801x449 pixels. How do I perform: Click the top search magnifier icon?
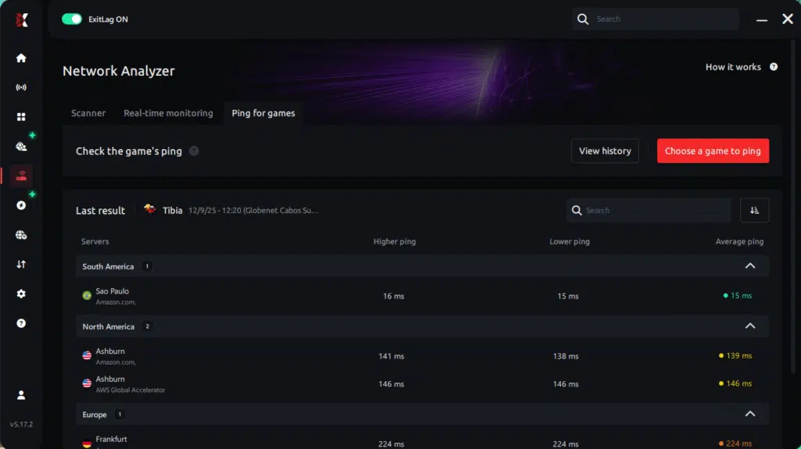tap(583, 19)
